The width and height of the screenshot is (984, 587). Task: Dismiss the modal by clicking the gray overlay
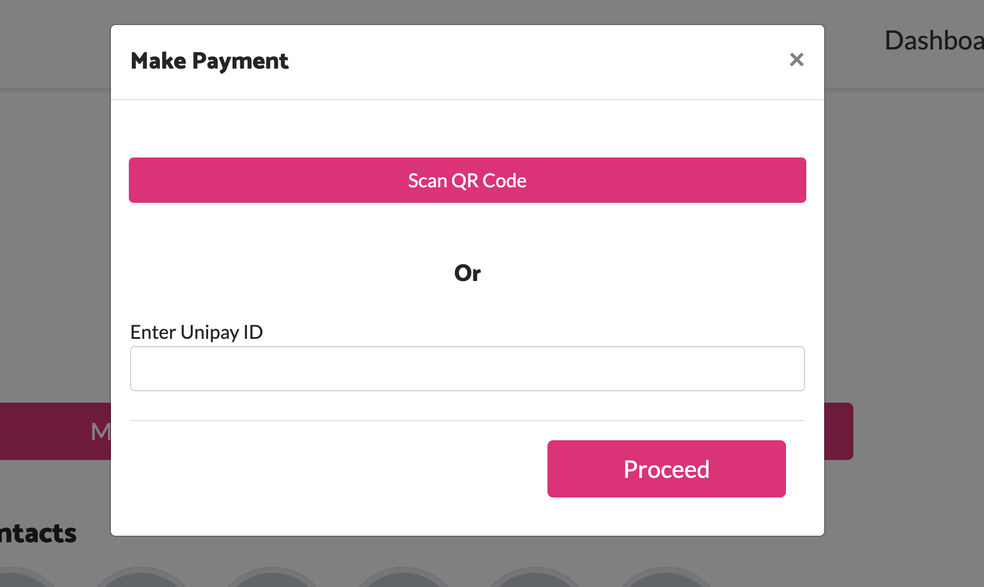tap(906, 298)
